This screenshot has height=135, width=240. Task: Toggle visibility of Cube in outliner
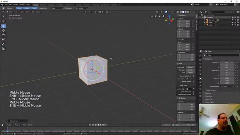click(235, 22)
